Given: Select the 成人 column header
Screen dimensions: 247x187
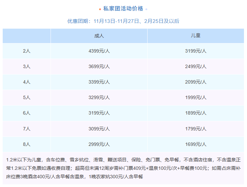Looking at the screenshot, I should [99, 35].
